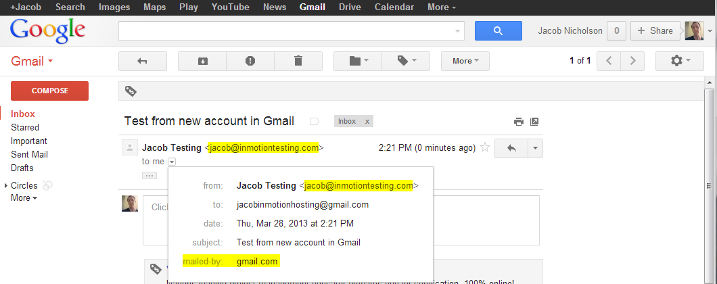Go to the older message arrow
The width and height of the screenshot is (717, 284).
(633, 62)
